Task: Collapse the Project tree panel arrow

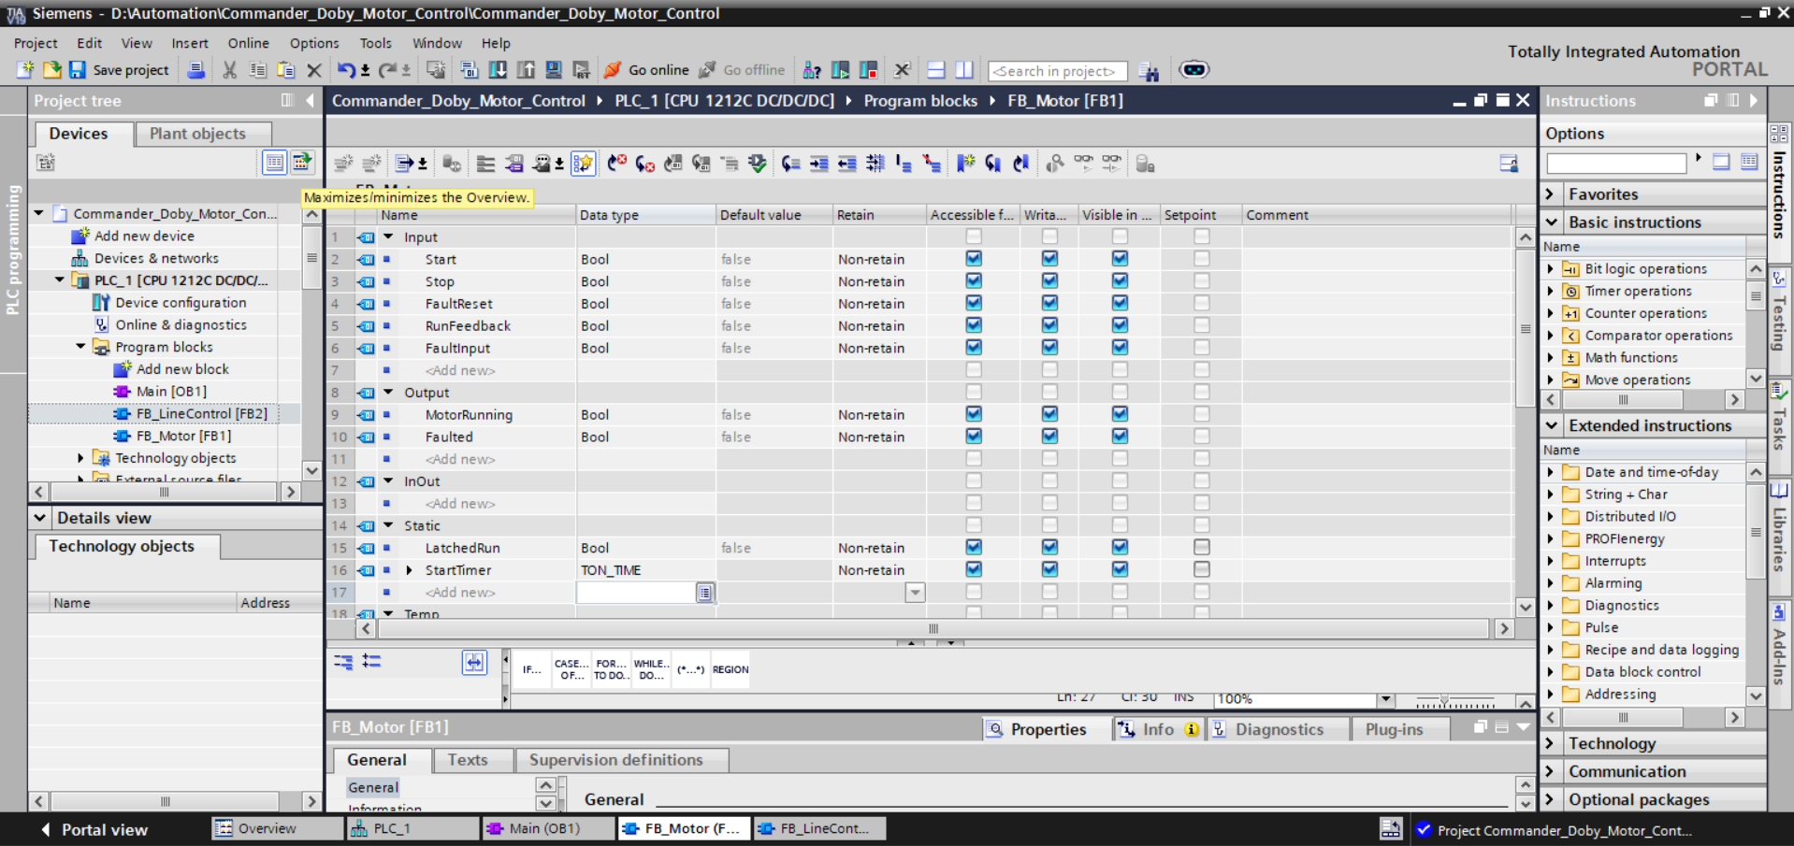Action: [310, 100]
